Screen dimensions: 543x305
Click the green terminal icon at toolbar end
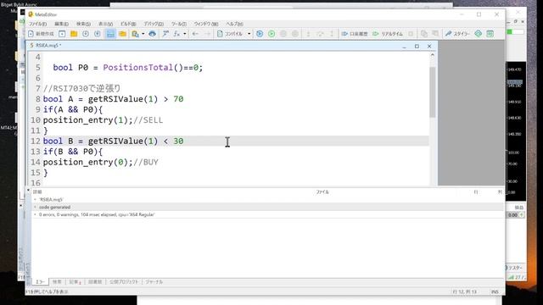tap(490, 34)
